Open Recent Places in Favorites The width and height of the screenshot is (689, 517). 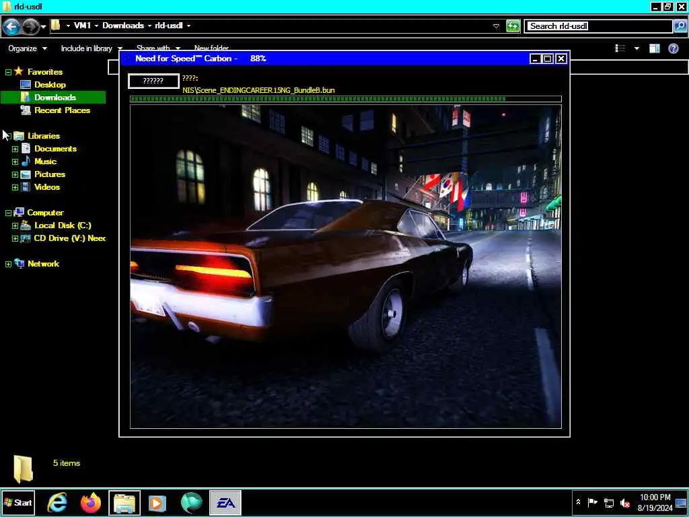(62, 110)
